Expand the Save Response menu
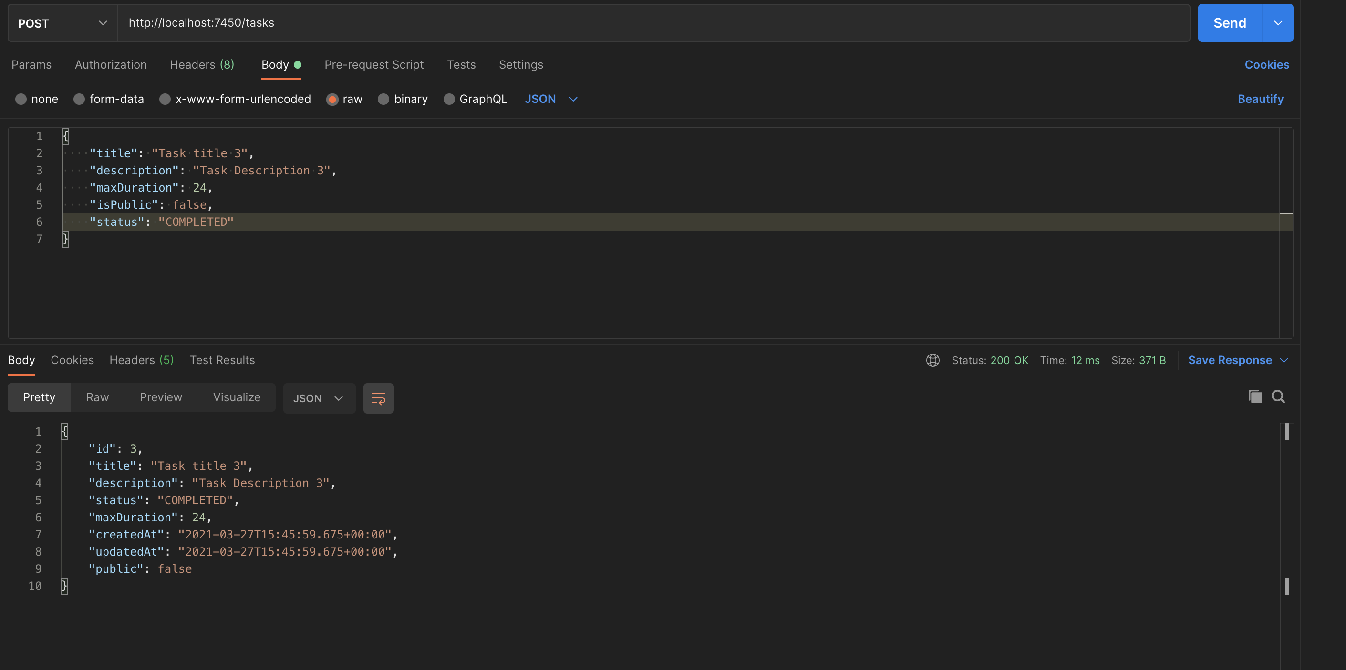The width and height of the screenshot is (1346, 670). 1238,360
